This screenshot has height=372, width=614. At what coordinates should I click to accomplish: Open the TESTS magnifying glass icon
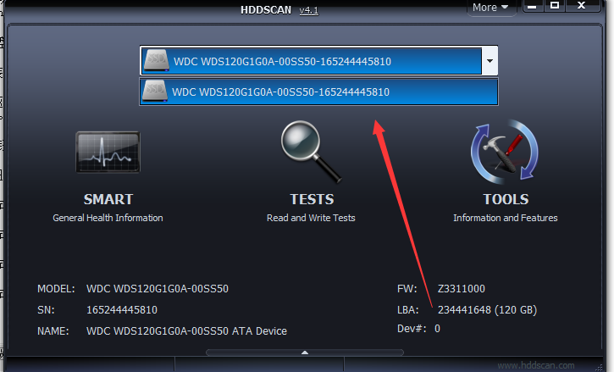click(312, 152)
